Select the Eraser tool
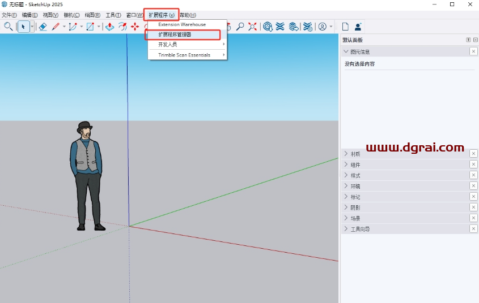The image size is (479, 303). pyautogui.click(x=43, y=27)
